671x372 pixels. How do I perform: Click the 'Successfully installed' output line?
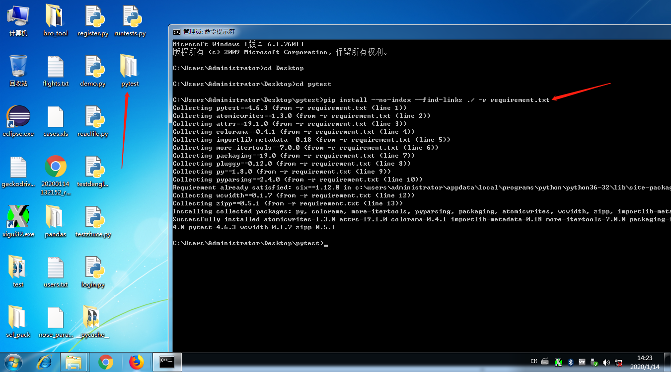point(422,219)
